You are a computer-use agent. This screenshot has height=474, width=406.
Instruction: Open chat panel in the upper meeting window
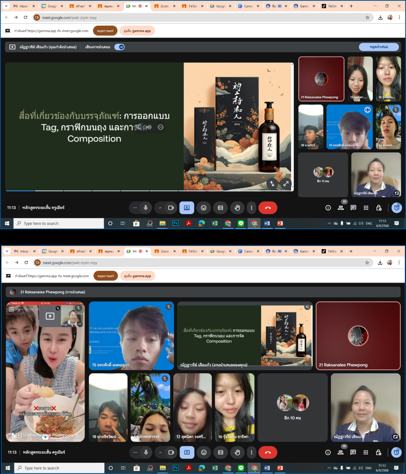pos(353,208)
